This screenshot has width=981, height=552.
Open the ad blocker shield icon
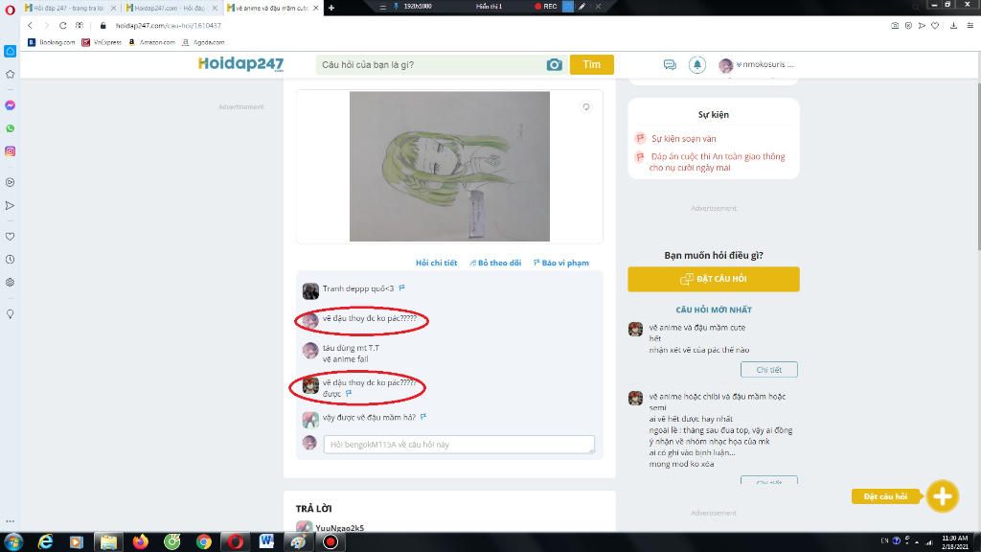pyautogui.click(x=908, y=26)
